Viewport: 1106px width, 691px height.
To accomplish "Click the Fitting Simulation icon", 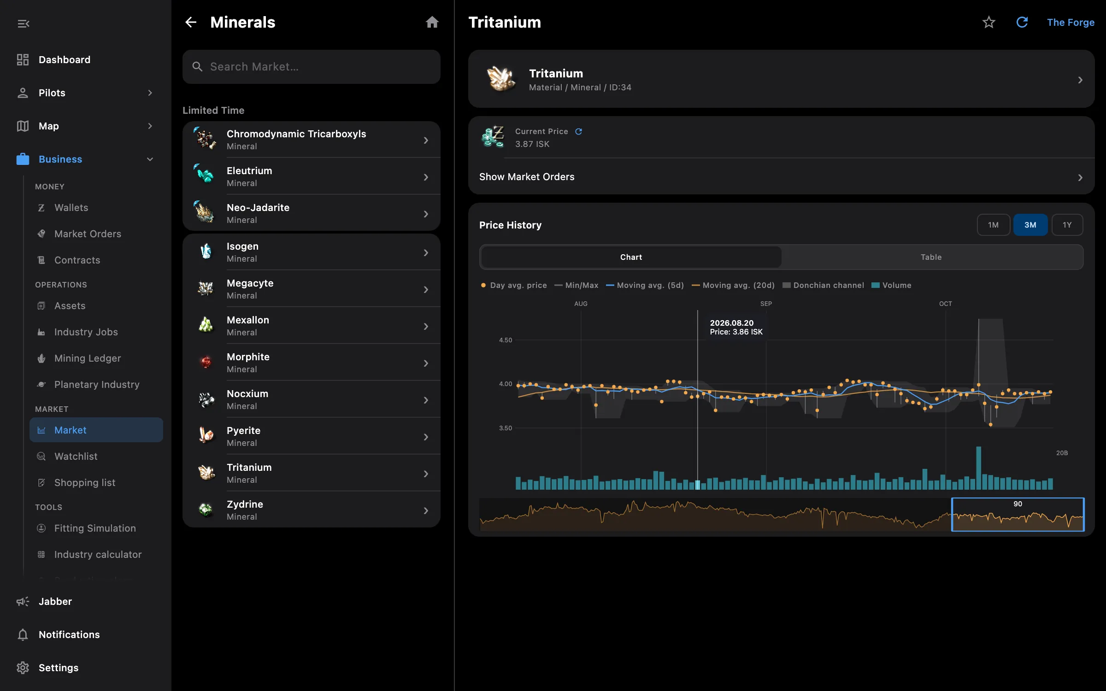I will [41, 528].
